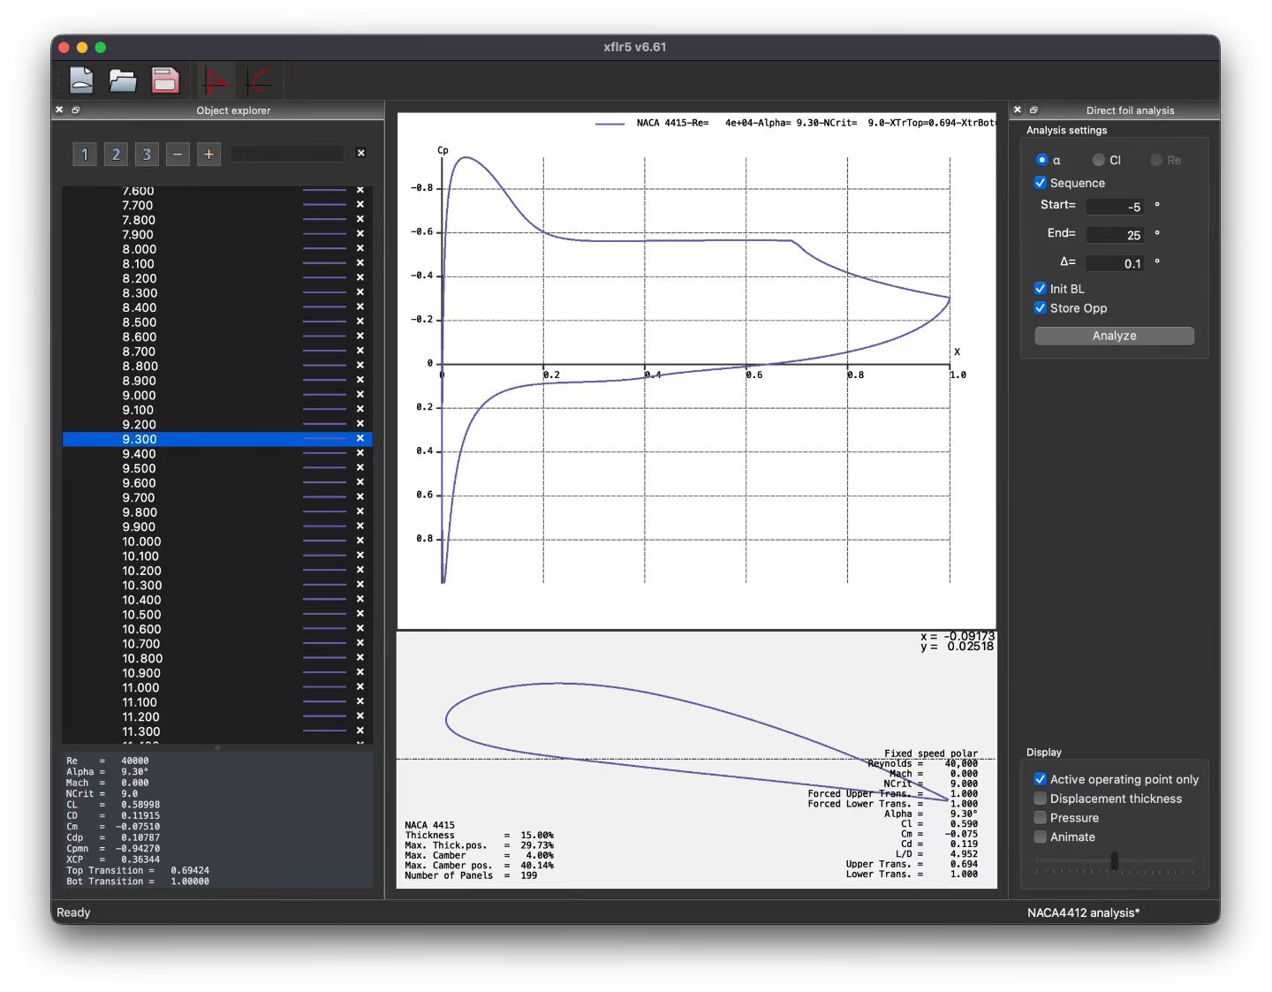
Task: Click the Δ increment input field
Action: [x=1115, y=263]
